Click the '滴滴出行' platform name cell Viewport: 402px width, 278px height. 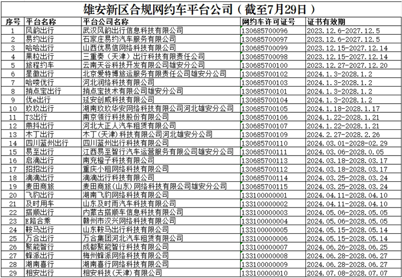[41, 178]
